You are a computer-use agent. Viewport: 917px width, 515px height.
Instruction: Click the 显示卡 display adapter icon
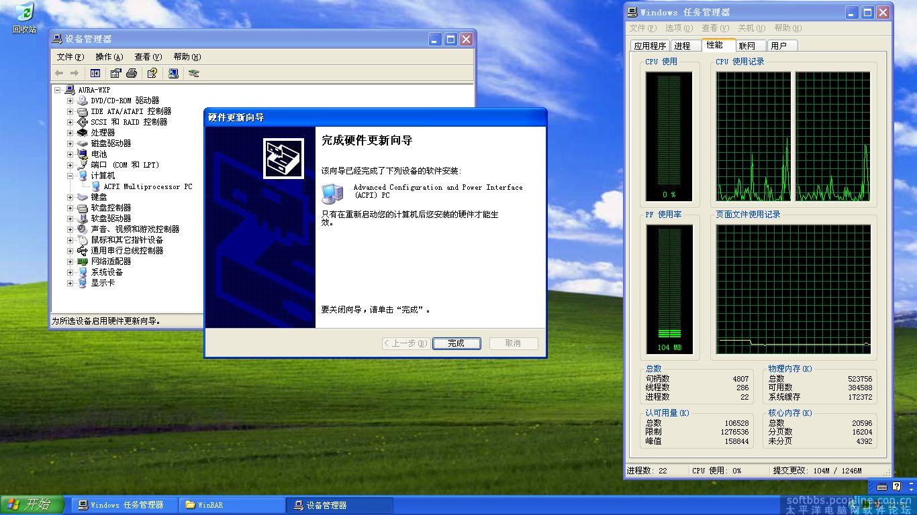[x=83, y=283]
